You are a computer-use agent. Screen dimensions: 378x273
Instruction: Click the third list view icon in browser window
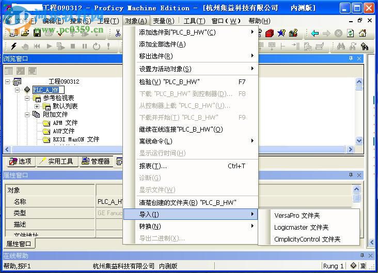[x=33, y=71]
